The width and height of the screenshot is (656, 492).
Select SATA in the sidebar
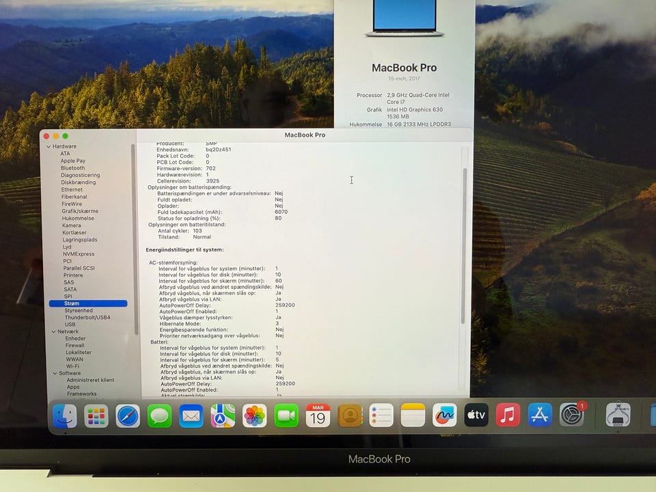tap(70, 290)
